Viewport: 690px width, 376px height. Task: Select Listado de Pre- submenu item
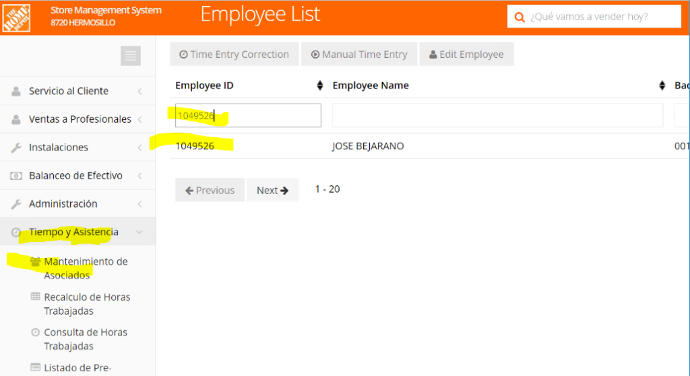[x=77, y=368]
